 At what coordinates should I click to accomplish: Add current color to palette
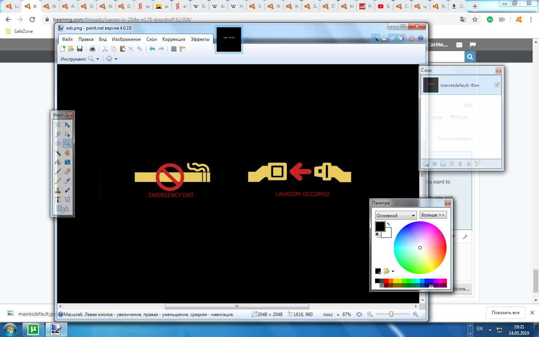point(378,271)
